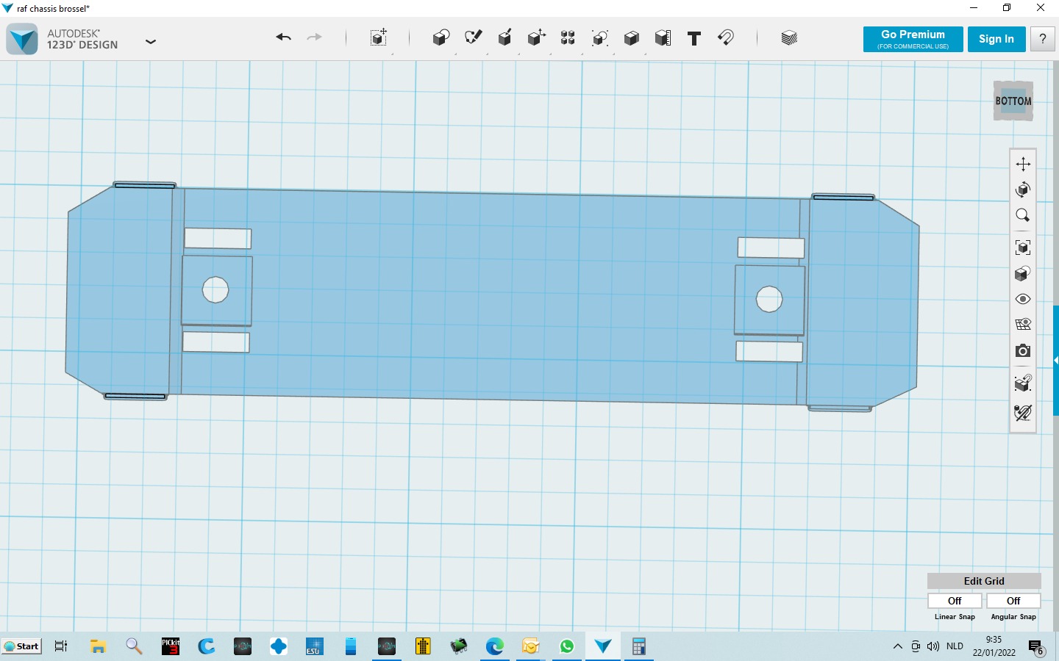Viewport: 1059px width, 661px height.
Task: Select the Zoom navigation tool
Action: tap(1023, 215)
